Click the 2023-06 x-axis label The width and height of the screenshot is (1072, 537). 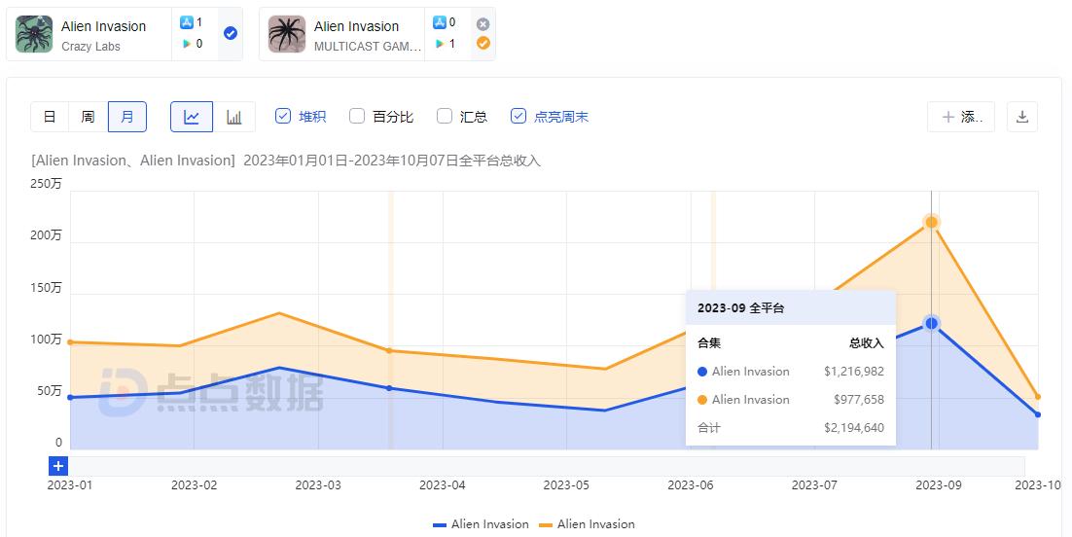click(x=691, y=485)
